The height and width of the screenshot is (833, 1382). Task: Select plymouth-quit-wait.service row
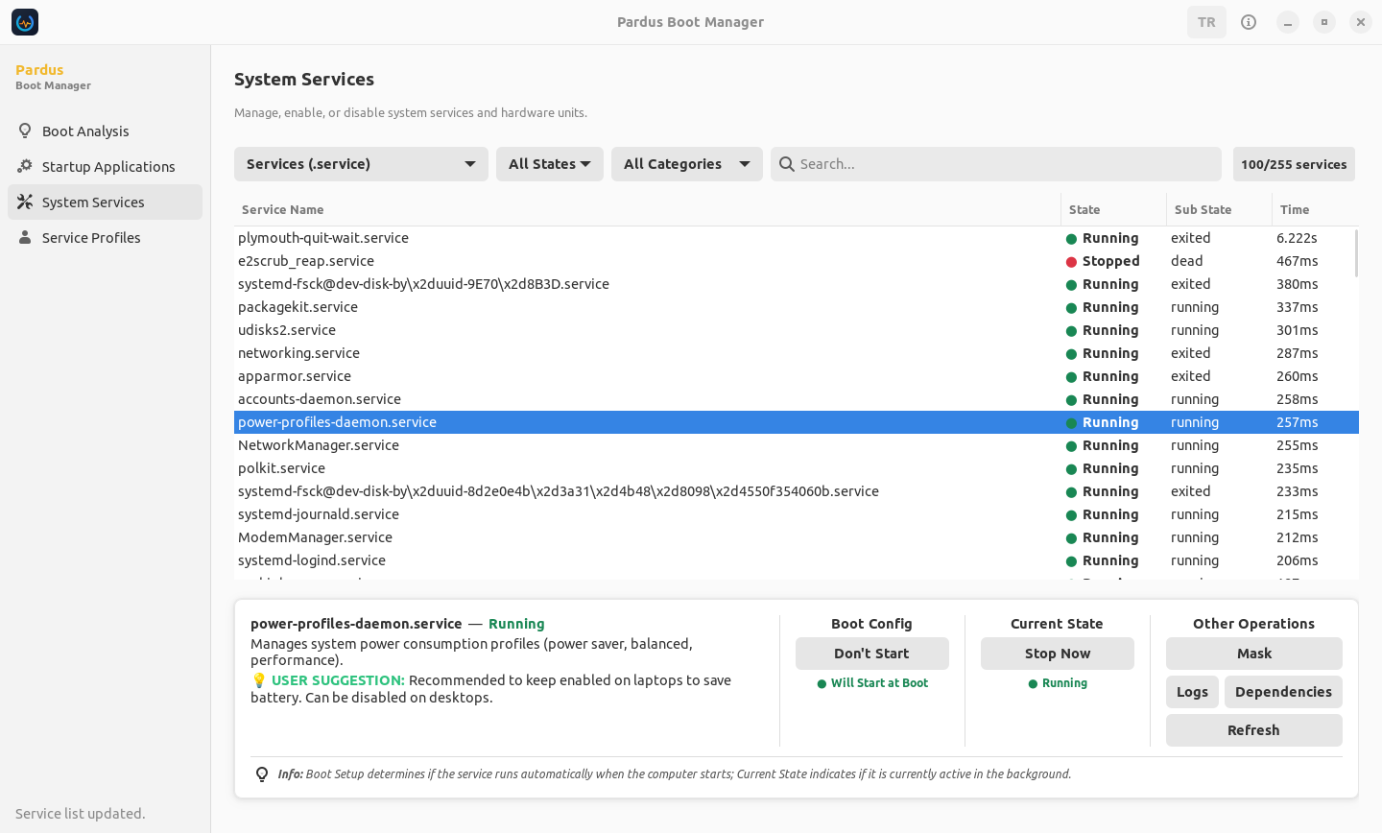(x=797, y=238)
